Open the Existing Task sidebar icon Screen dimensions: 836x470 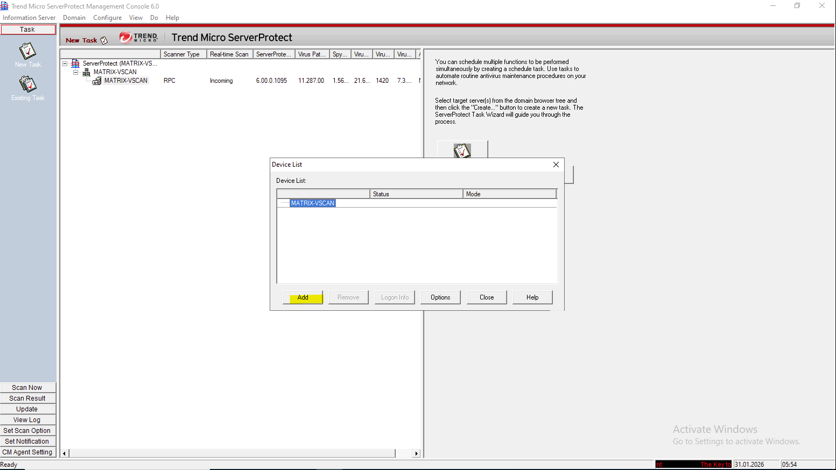coord(27,84)
